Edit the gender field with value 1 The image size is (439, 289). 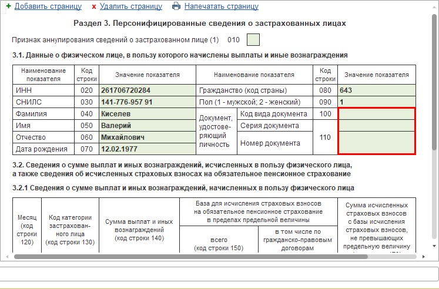(x=377, y=102)
